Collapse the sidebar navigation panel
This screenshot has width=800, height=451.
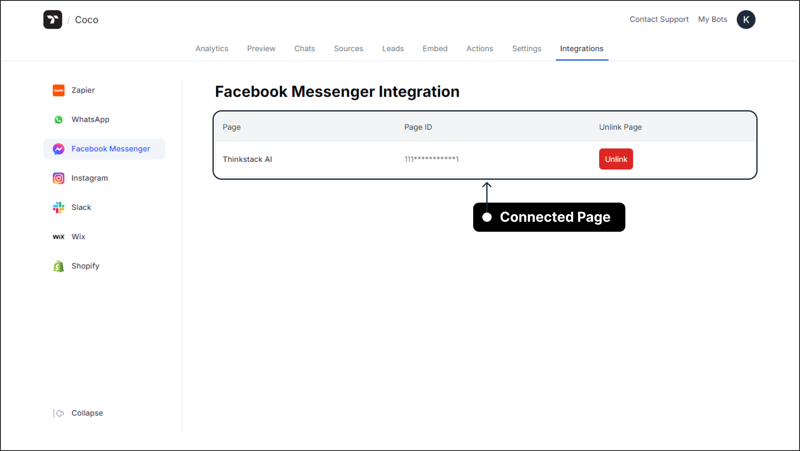pyautogui.click(x=77, y=412)
